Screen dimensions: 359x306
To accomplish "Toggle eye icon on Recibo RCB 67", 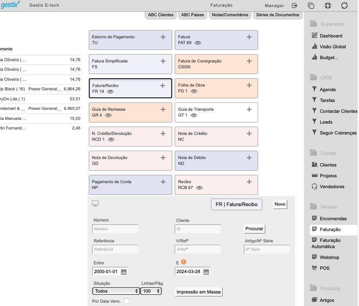I will [x=199, y=188].
